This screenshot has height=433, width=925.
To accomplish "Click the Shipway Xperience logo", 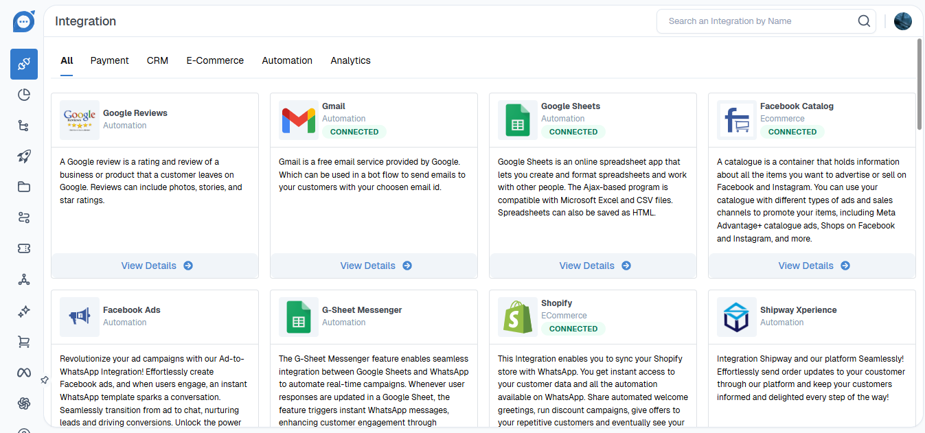I will (x=737, y=317).
